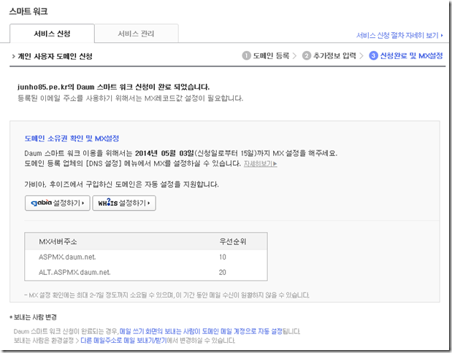The image size is (452, 353).
Task: Click the 우선순위 column header
Action: point(233,241)
